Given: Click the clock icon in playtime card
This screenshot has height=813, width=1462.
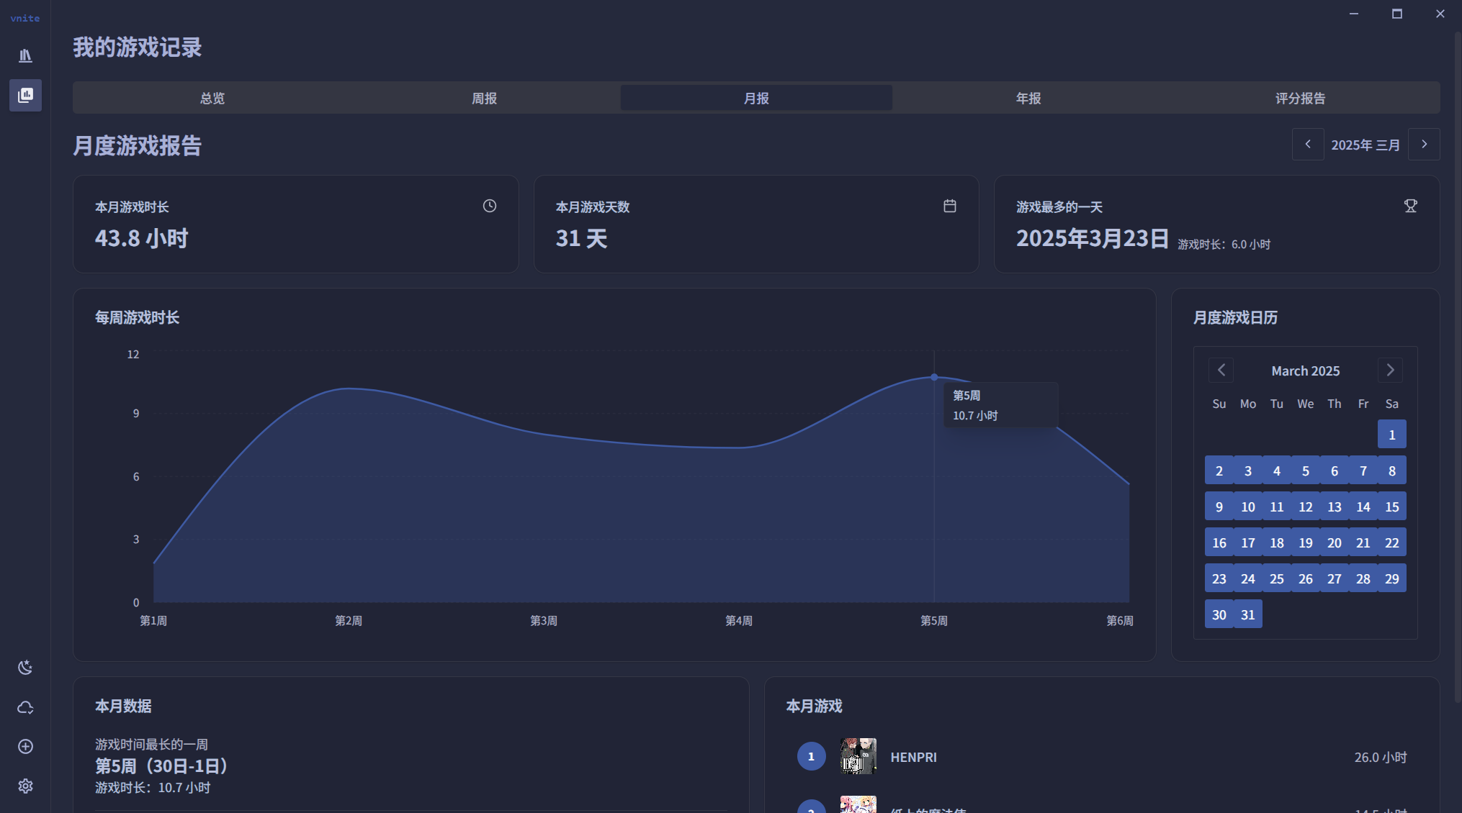Looking at the screenshot, I should 490,206.
